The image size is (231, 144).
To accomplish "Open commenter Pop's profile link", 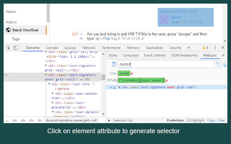I will [x=106, y=39].
